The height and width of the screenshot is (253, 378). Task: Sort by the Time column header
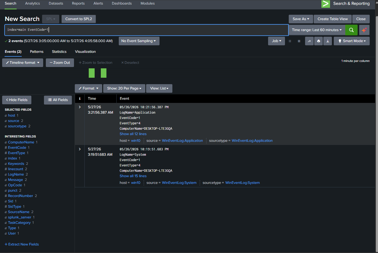click(x=92, y=99)
